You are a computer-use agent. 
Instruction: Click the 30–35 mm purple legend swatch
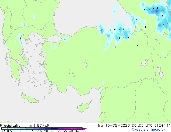pos(60,128)
